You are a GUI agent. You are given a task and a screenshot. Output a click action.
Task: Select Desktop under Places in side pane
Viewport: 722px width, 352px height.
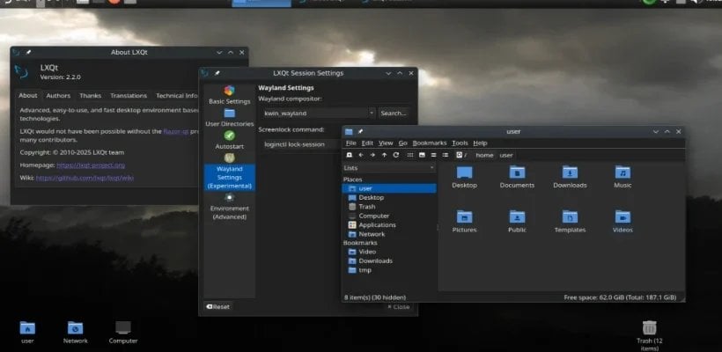(x=389, y=197)
